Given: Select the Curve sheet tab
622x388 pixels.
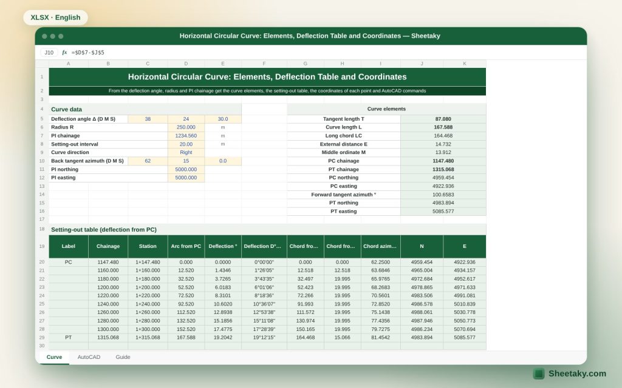Looking at the screenshot, I should 54,357.
